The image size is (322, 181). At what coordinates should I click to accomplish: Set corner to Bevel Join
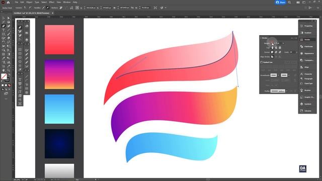pos(280,52)
